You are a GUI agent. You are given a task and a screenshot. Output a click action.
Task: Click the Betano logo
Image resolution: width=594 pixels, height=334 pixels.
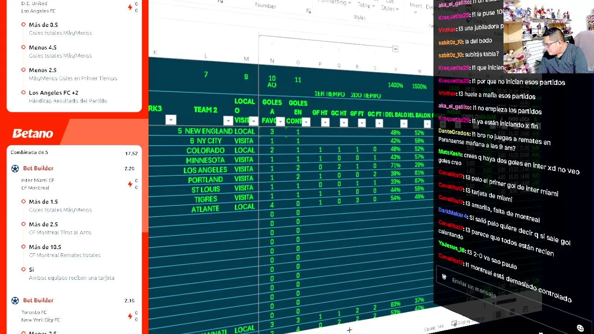[x=32, y=134]
